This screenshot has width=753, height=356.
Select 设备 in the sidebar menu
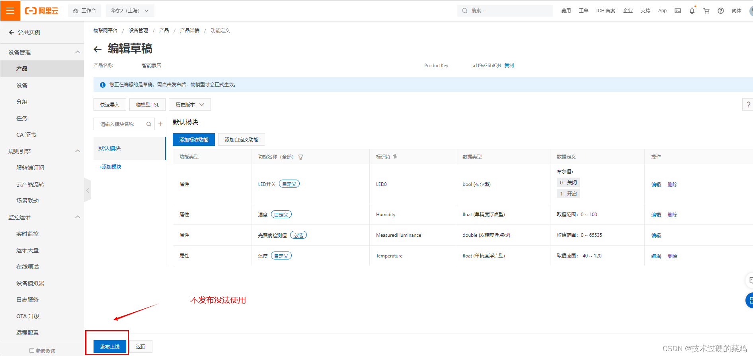tap(22, 85)
